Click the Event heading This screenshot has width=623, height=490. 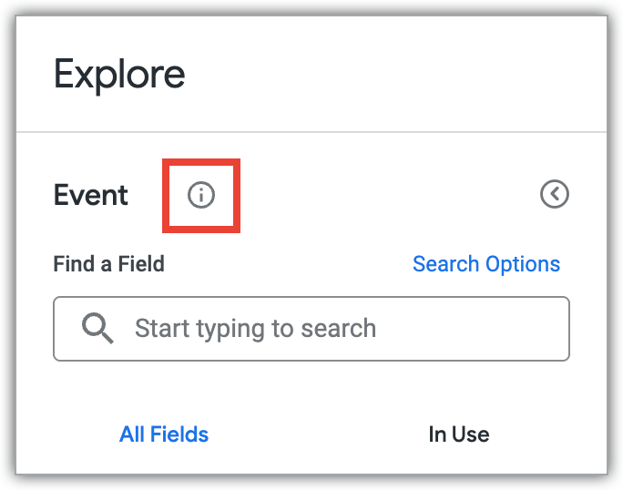tap(91, 195)
